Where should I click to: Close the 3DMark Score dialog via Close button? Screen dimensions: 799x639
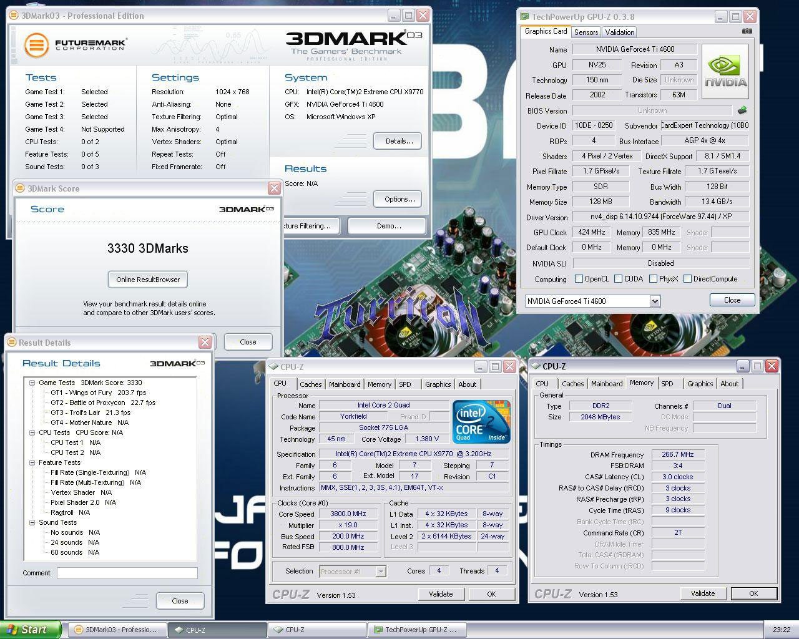tap(248, 342)
